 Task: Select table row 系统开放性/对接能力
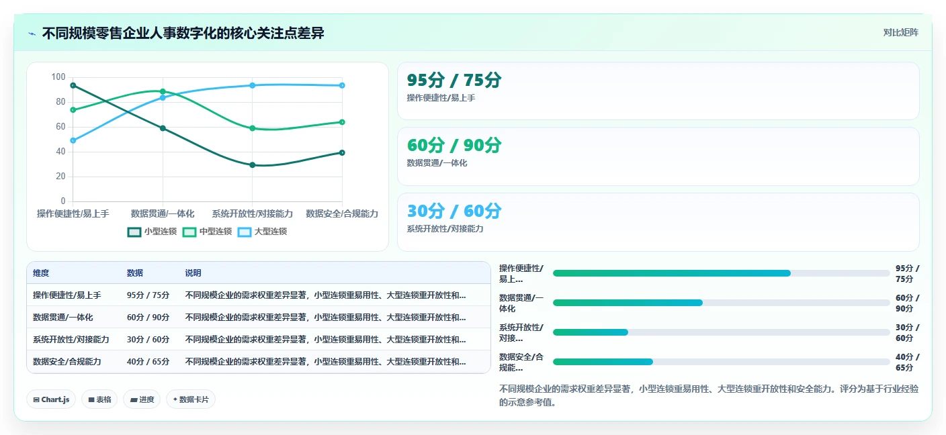(x=259, y=339)
